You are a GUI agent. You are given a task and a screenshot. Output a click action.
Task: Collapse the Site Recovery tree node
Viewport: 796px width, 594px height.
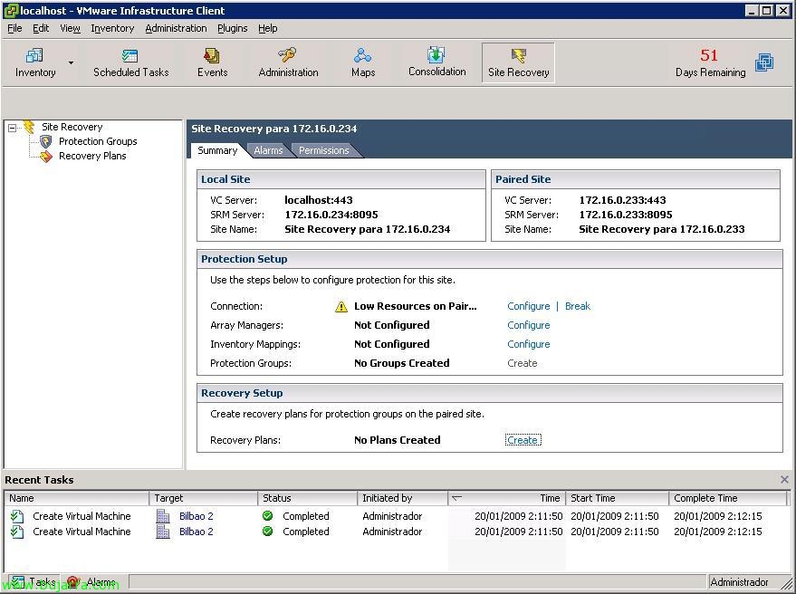(12, 128)
